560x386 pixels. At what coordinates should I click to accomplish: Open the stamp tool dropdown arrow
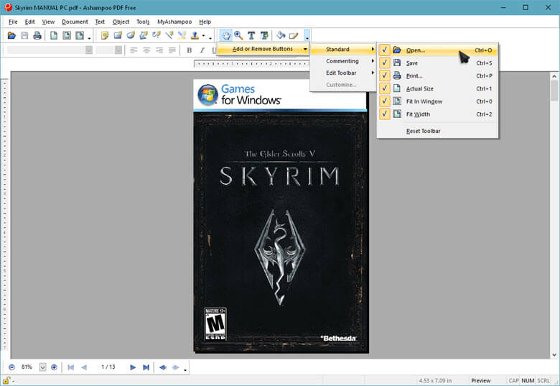click(x=204, y=35)
